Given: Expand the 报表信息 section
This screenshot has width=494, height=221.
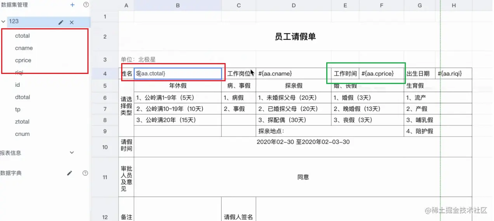Looking at the screenshot, I should (x=71, y=153).
